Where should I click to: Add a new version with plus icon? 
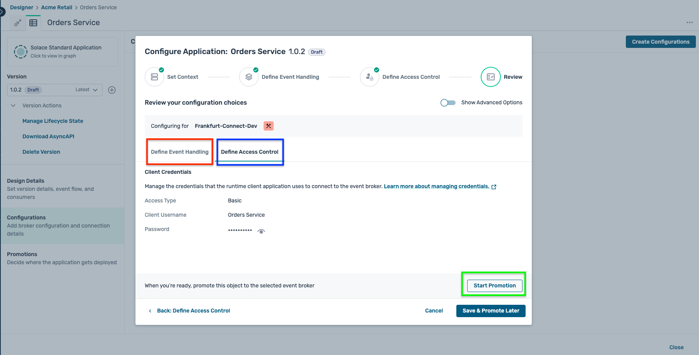[112, 90]
